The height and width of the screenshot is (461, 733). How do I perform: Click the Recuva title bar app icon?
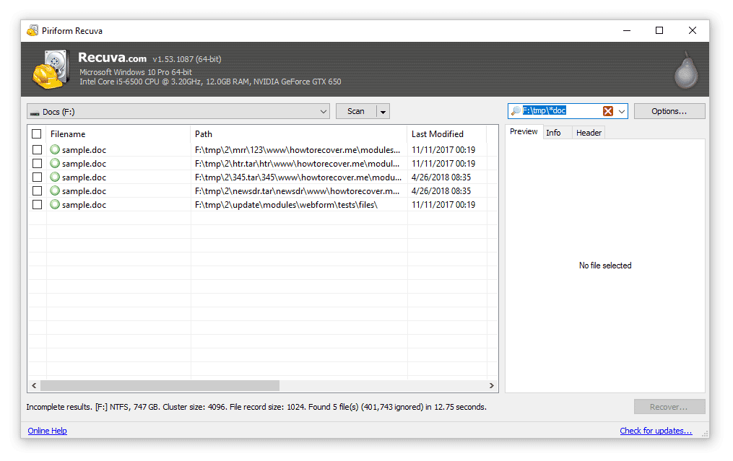pos(32,31)
